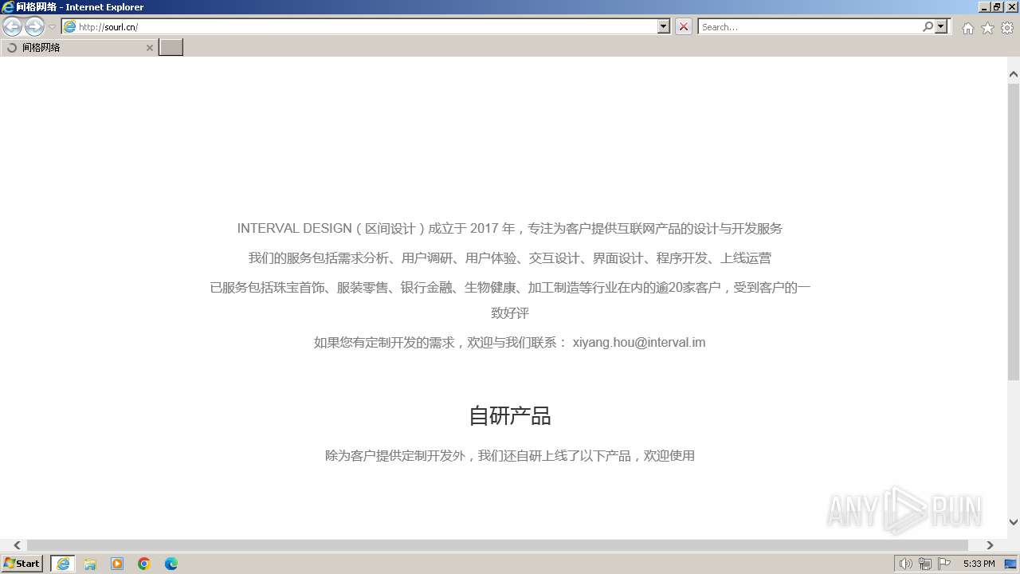Open the search provider dropdown arrow
Viewport: 1020px width, 574px height.
point(941,26)
